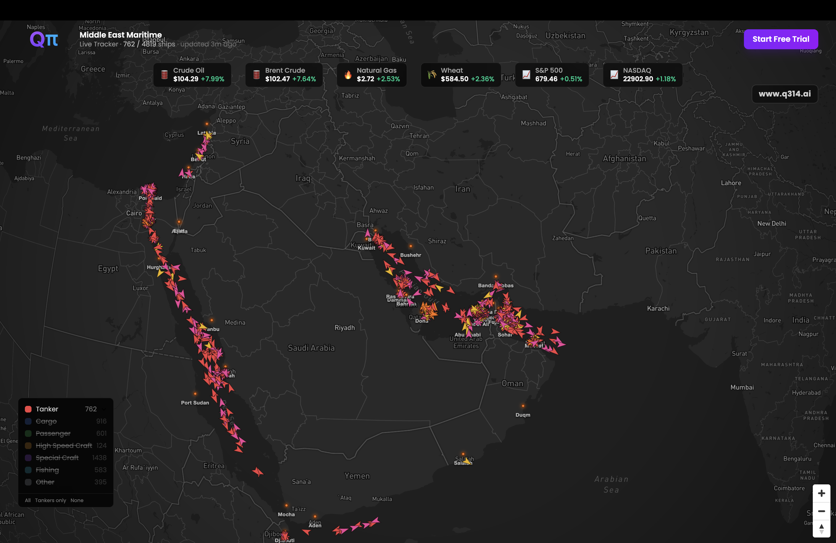Toggle Fishing vessels filter on
The width and height of the screenshot is (836, 543).
point(47,470)
